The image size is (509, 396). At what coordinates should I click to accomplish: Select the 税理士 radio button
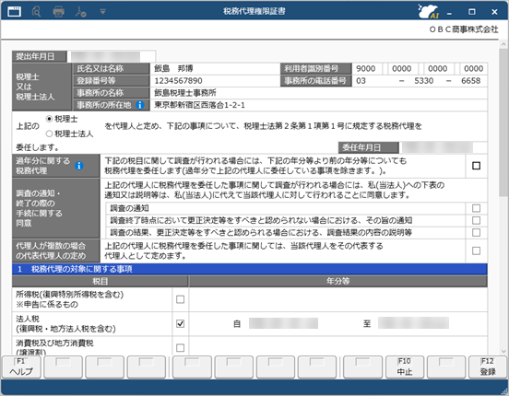49,119
